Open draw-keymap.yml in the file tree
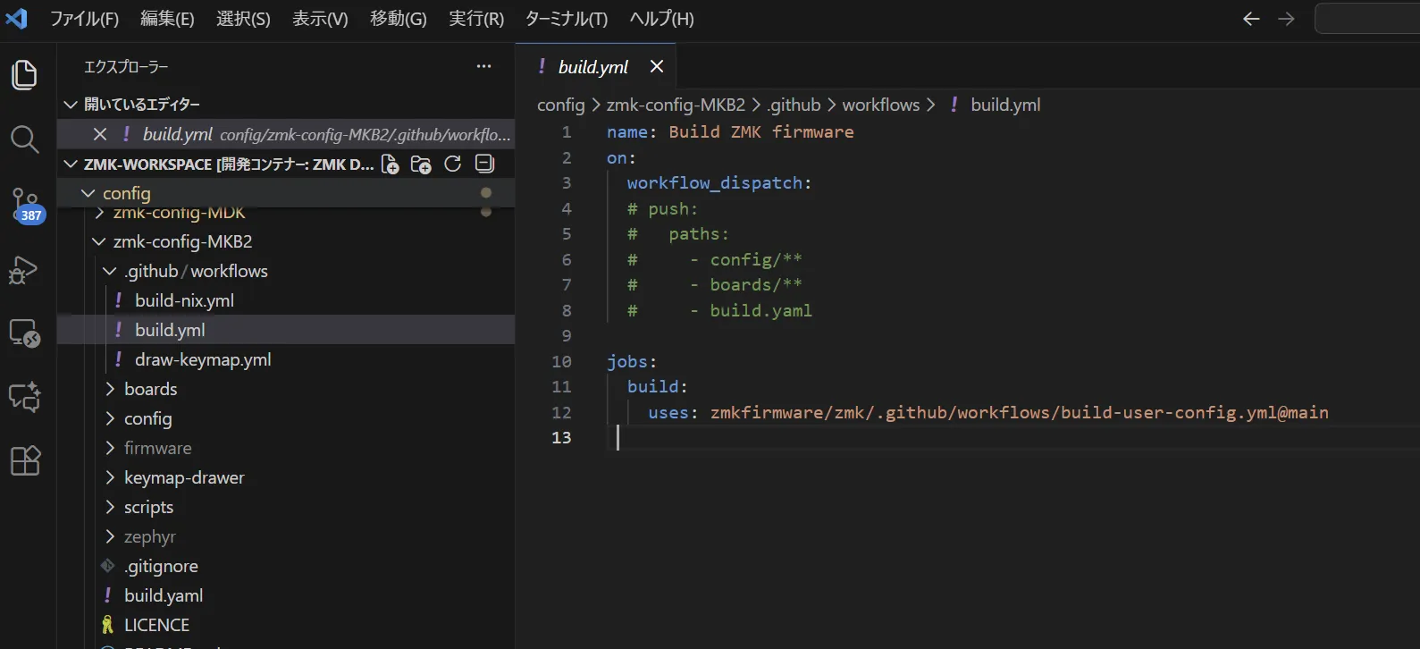The height and width of the screenshot is (649, 1420). (202, 359)
